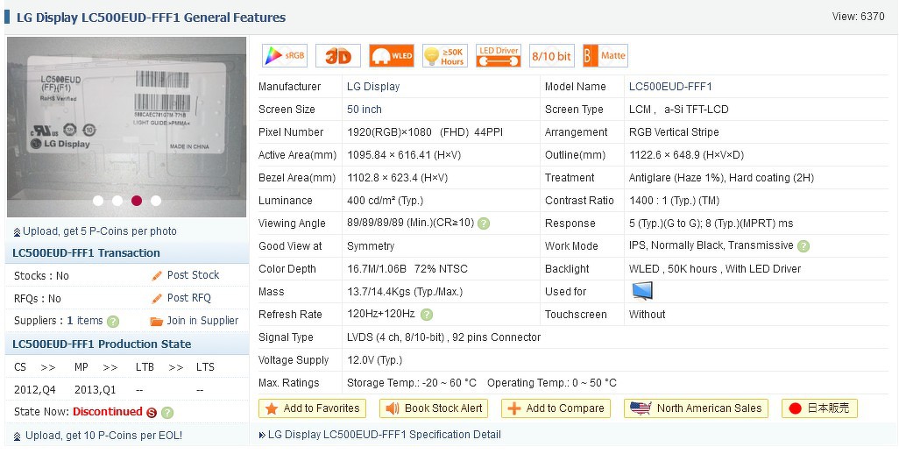Image resolution: width=899 pixels, height=454 pixels.
Task: Click help icon beside Refresh Rate value
Action: click(427, 315)
